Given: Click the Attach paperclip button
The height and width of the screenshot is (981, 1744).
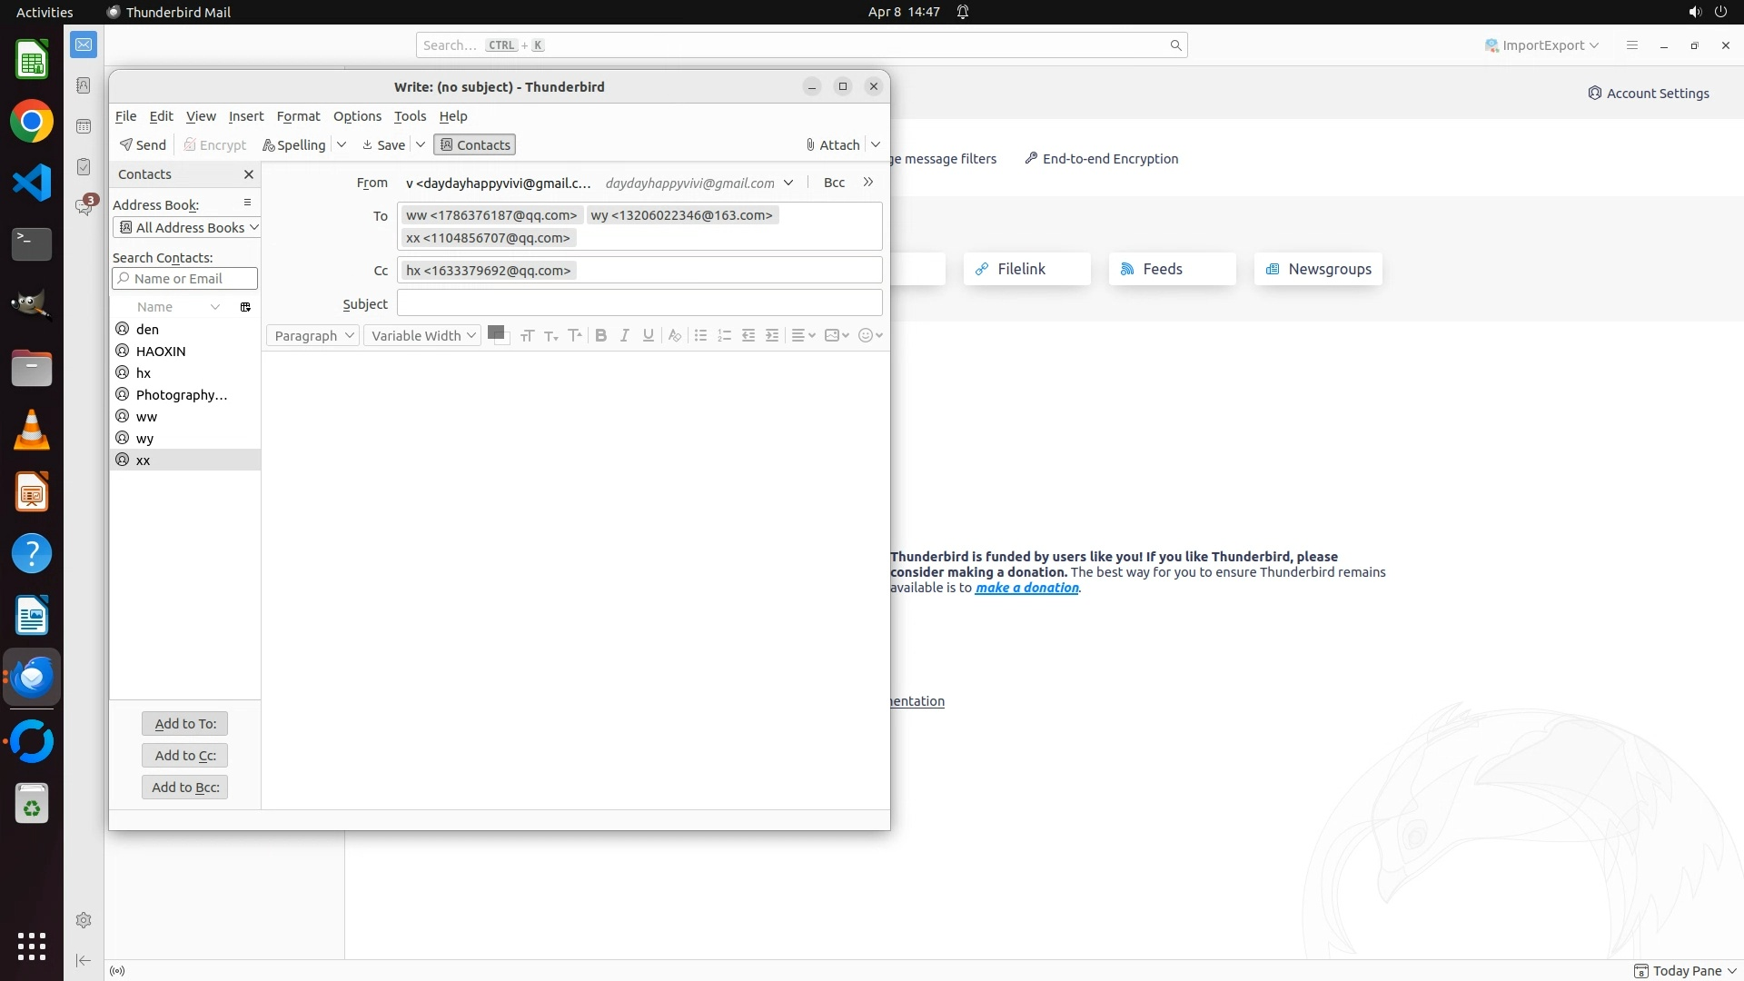Looking at the screenshot, I should point(833,144).
